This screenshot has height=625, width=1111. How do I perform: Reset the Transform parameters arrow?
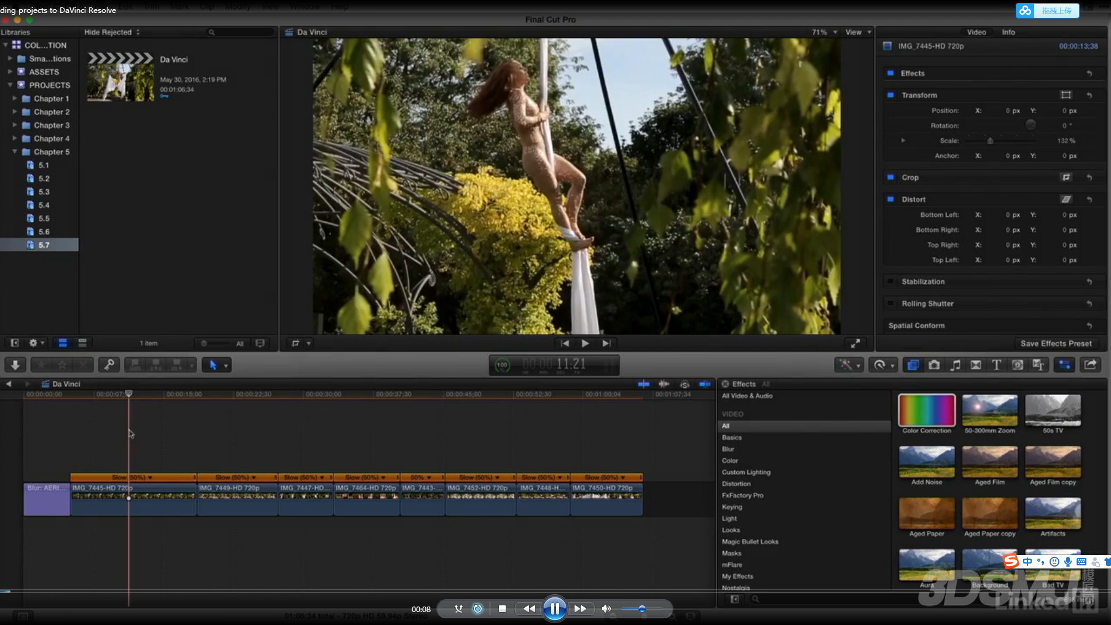coord(1089,95)
